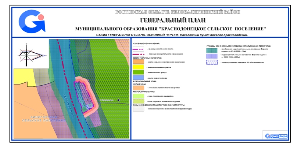Pick the dark green forest fund swatch

139,72
